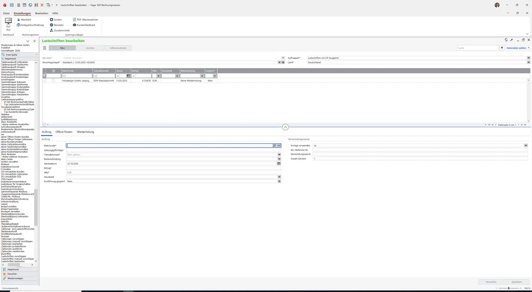This screenshot has width=532, height=292.
Task: Open the Ausführung gesperrt dropdown
Action: pos(279,181)
